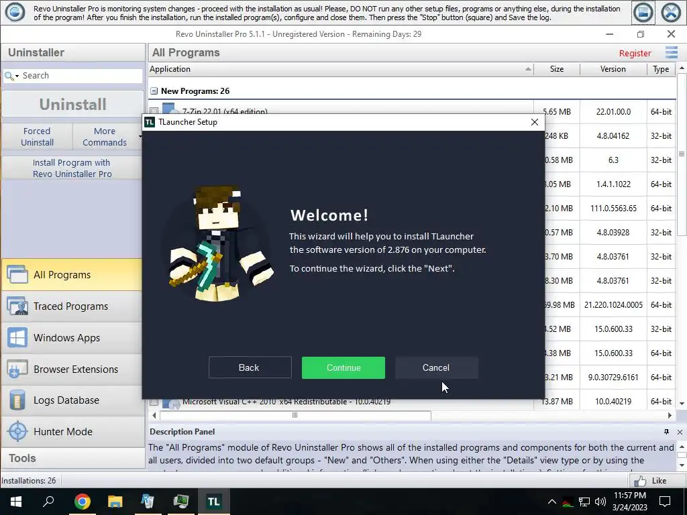Click the Hunter Mode crosshair icon
The width and height of the screenshot is (687, 515).
[x=18, y=432]
